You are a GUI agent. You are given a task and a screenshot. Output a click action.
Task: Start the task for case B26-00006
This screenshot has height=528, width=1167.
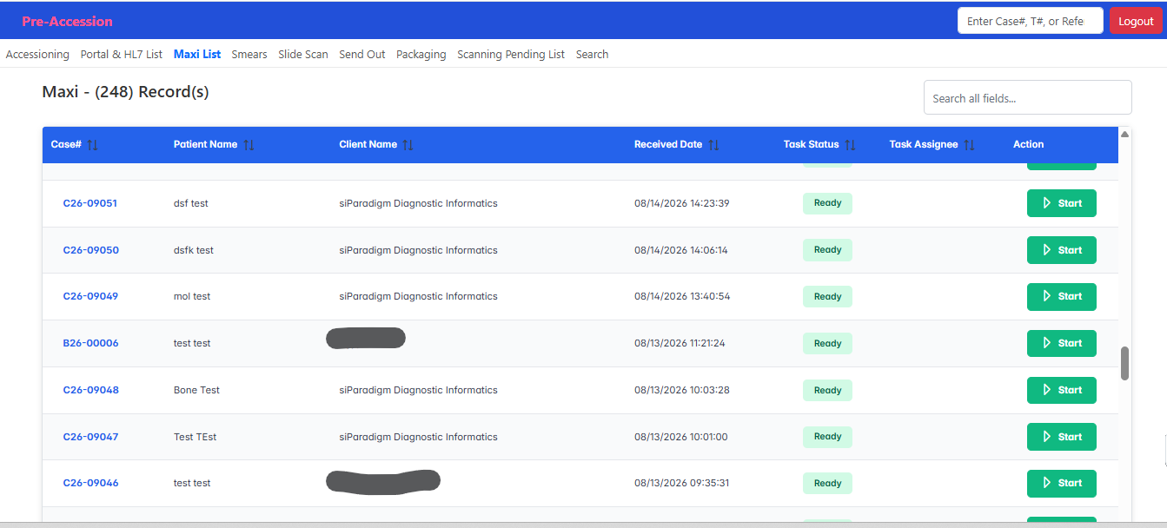tap(1061, 343)
